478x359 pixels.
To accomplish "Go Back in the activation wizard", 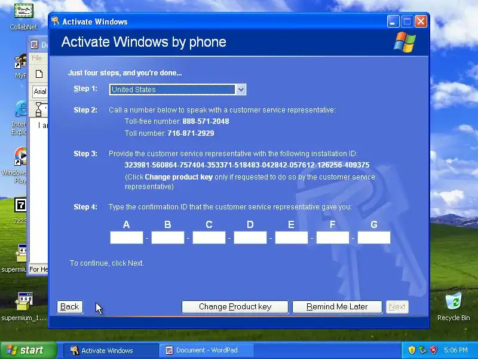I will 70,307.
